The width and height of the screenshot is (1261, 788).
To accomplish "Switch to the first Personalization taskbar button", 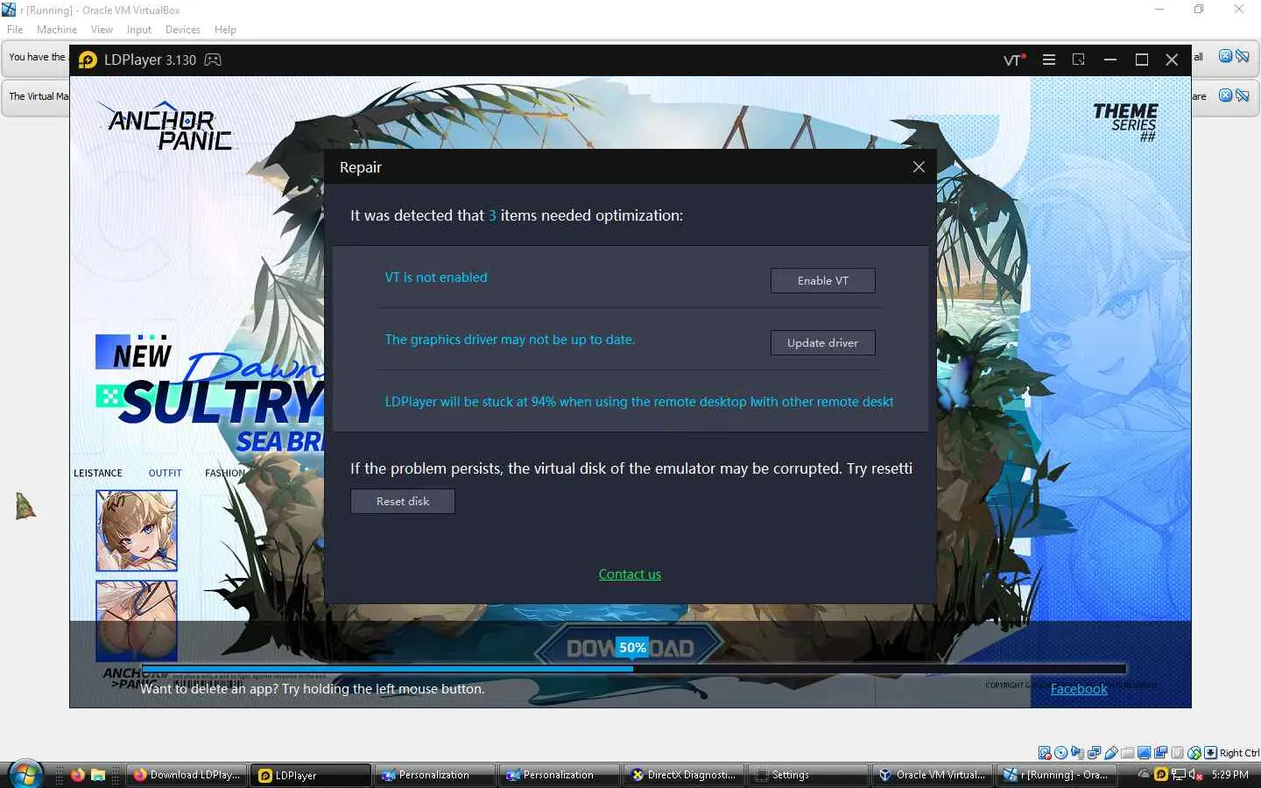I will click(x=435, y=775).
